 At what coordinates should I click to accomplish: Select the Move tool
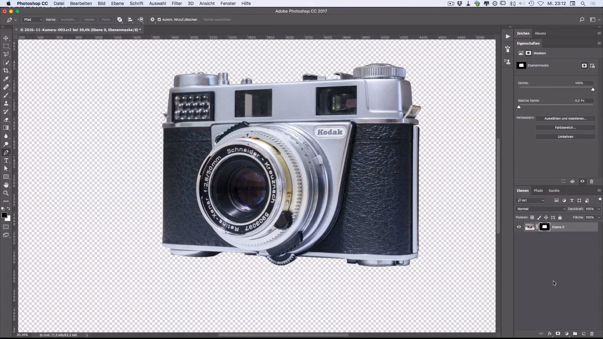click(x=6, y=38)
